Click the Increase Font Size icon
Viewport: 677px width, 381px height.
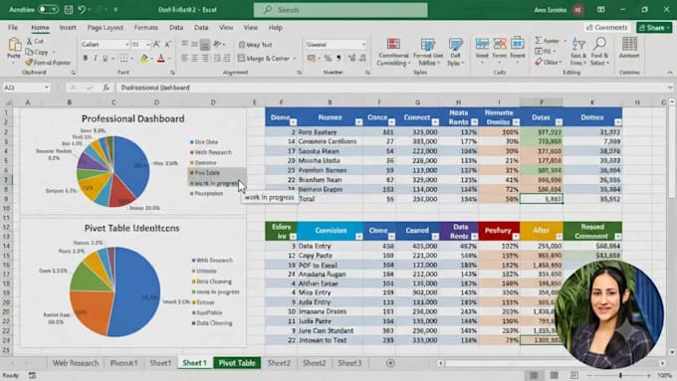[157, 44]
